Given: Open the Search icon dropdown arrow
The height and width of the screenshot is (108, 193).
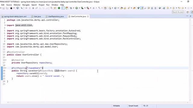Looking at the screenshot, I should (x=131, y=8).
